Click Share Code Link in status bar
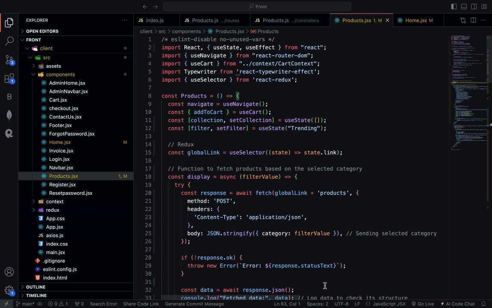The image size is (492, 308). pos(141,304)
